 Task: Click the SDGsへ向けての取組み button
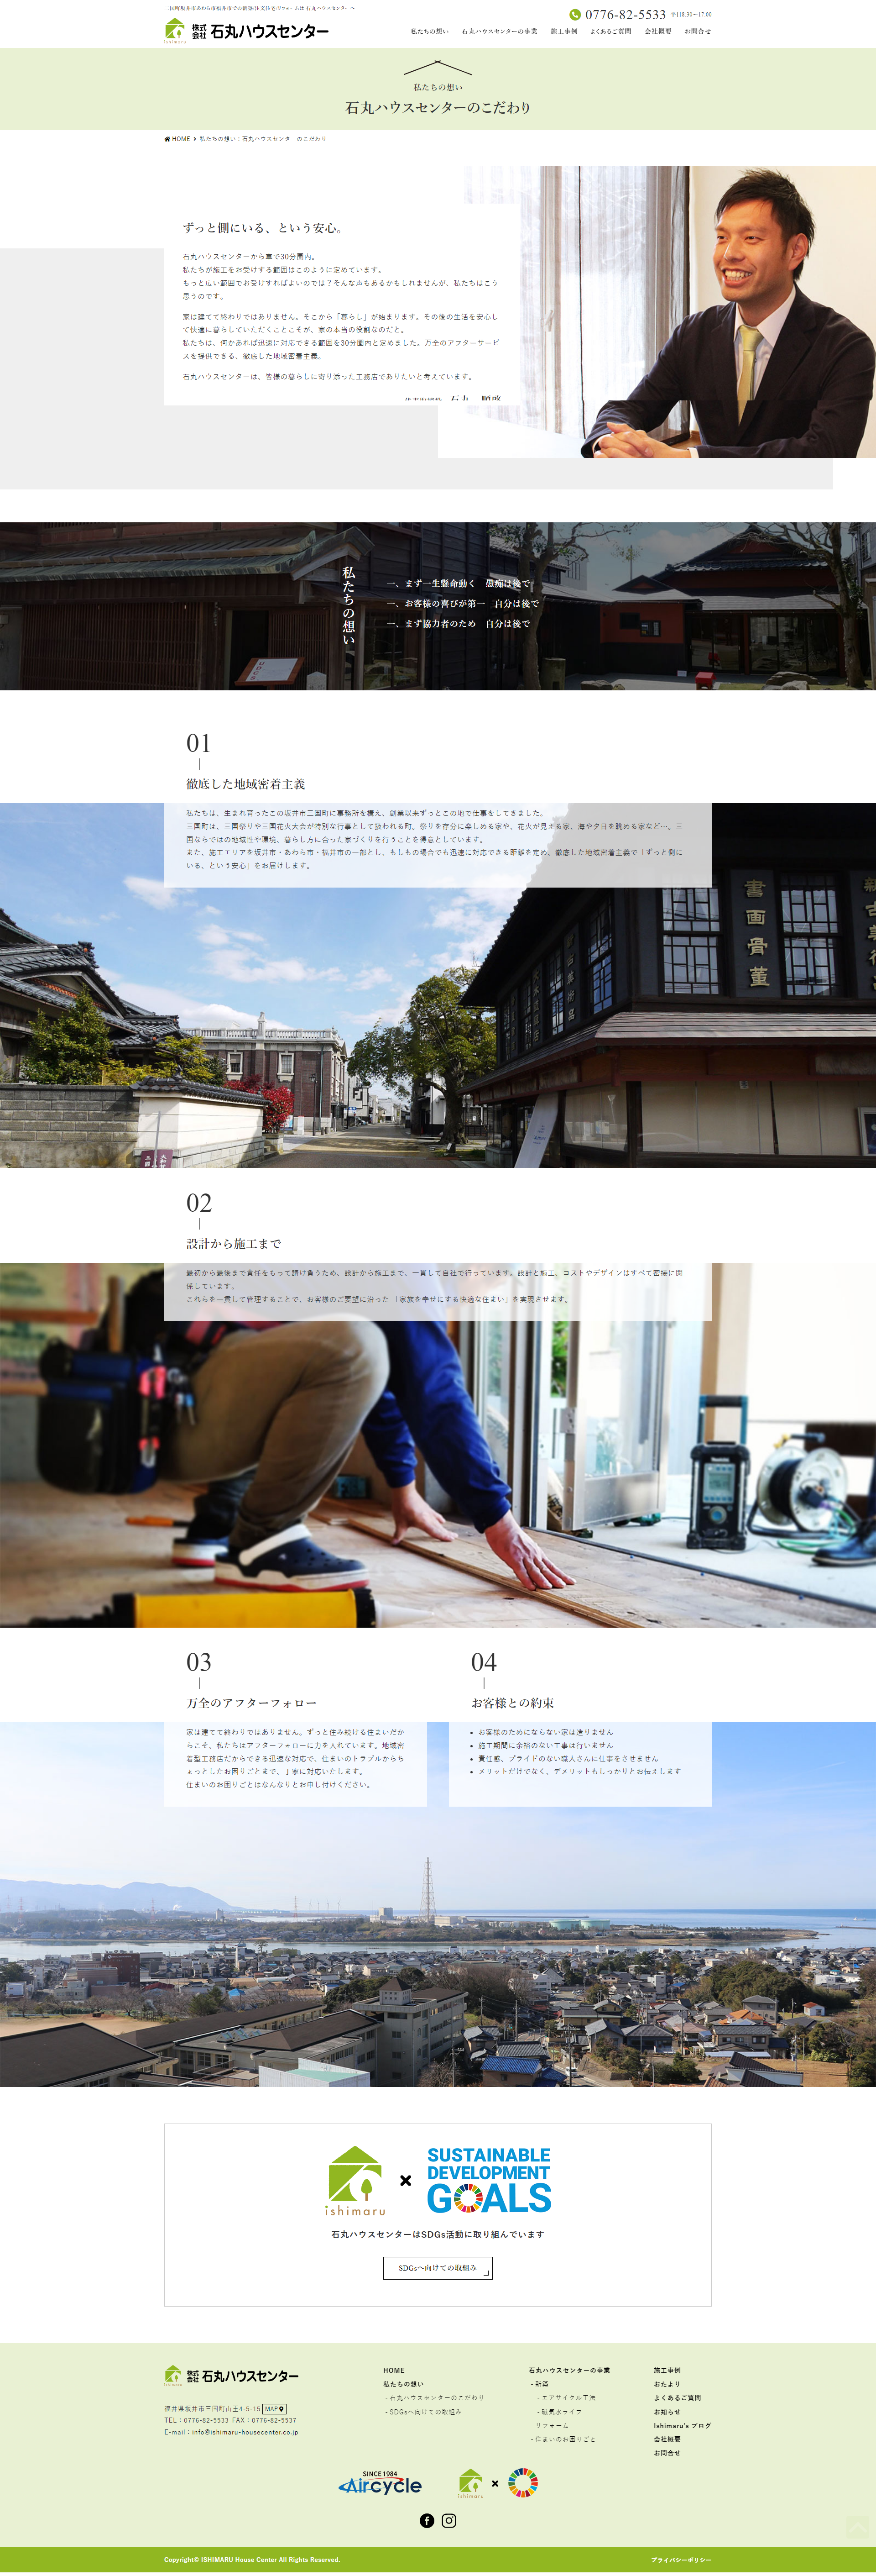[438, 2268]
